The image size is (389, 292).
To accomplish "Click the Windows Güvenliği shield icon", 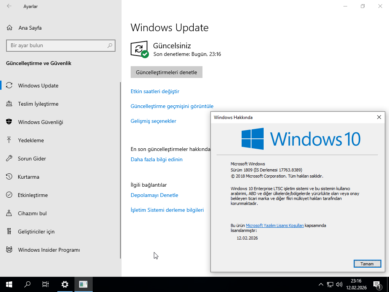I will pyautogui.click(x=9, y=122).
